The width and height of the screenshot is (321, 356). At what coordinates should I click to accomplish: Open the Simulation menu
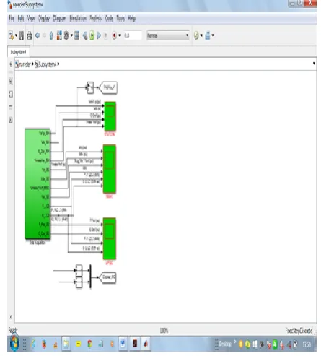78,18
